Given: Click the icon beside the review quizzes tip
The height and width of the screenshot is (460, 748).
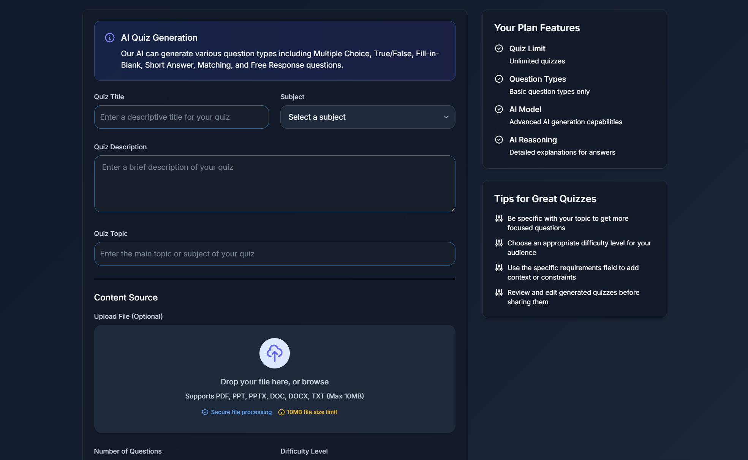Looking at the screenshot, I should point(499,292).
